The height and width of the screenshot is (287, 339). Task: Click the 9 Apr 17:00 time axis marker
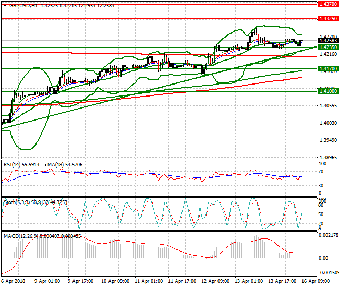point(81,281)
